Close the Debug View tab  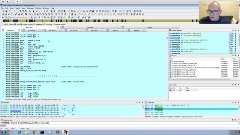point(57,27)
